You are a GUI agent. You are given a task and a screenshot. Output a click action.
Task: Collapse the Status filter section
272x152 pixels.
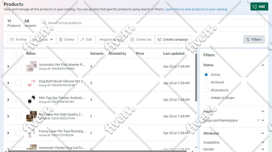point(263,65)
